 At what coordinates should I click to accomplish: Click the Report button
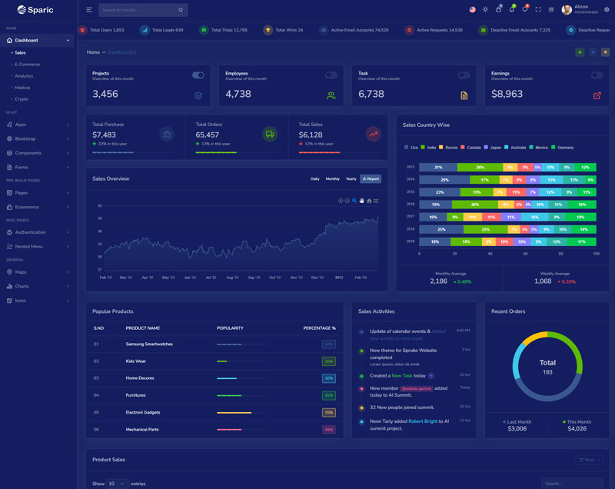coord(371,178)
